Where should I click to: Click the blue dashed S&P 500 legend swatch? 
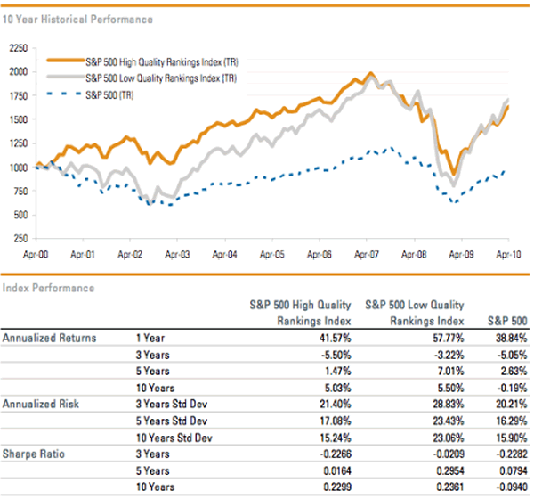[x=58, y=94]
